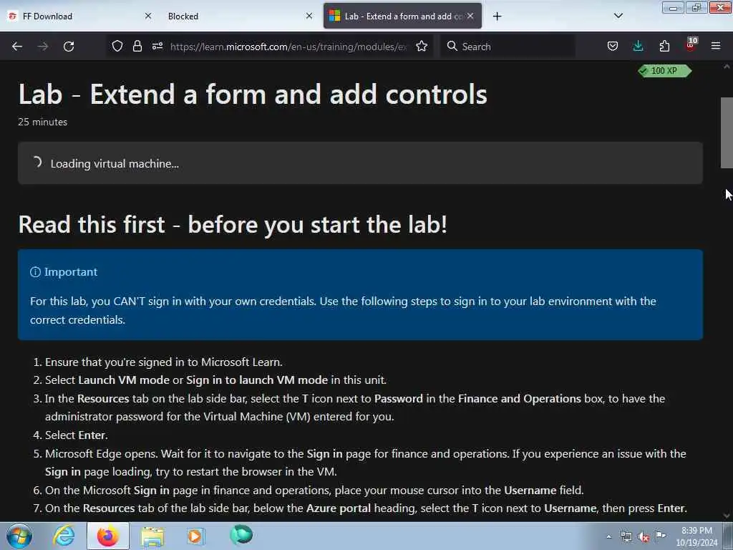Open the Windows Start menu
Viewport: 733px width, 550px height.
[x=19, y=536]
